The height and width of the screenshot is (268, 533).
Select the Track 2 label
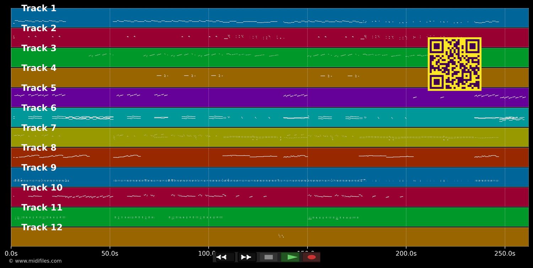(x=39, y=28)
